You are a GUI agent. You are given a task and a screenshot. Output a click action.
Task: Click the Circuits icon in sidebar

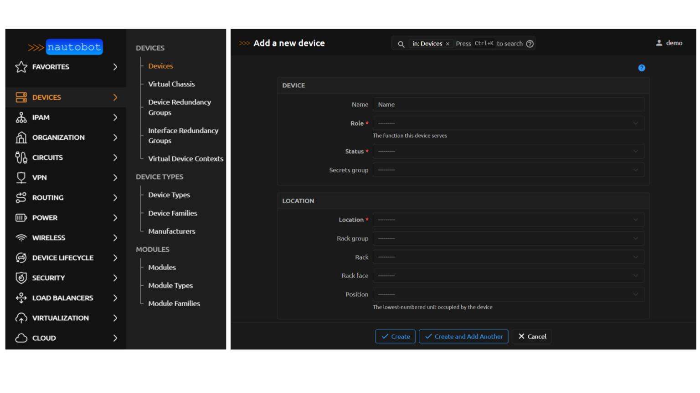click(21, 157)
